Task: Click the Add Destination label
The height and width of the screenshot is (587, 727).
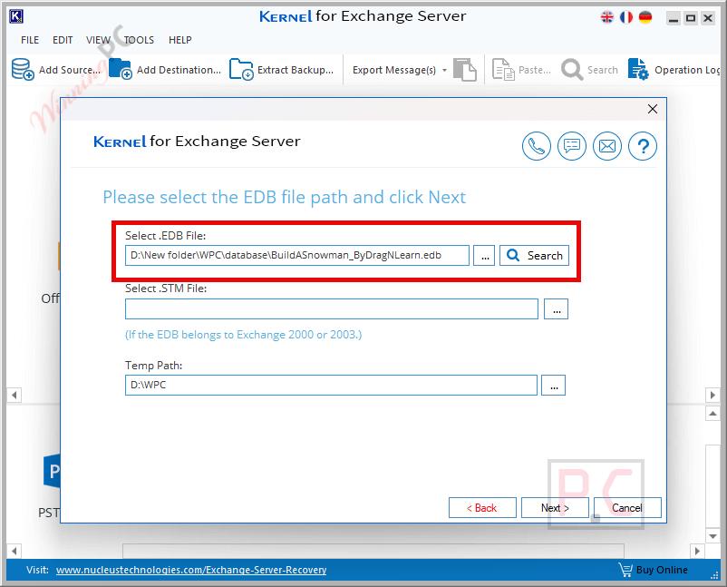Action: [179, 70]
